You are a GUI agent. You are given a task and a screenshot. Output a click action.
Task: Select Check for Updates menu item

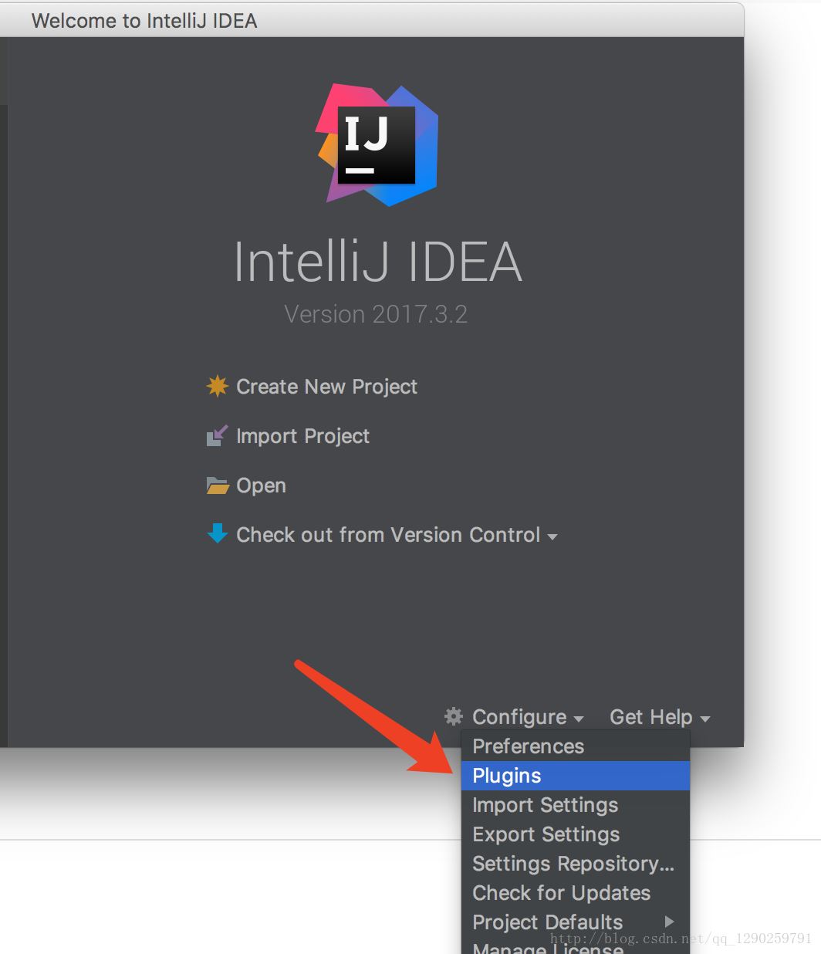click(561, 893)
